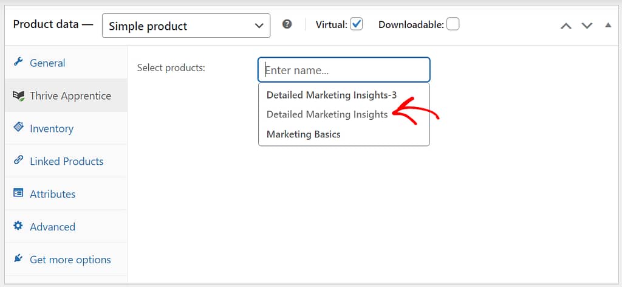Click the Inventory tag icon
This screenshot has height=287, width=622.
click(x=18, y=127)
